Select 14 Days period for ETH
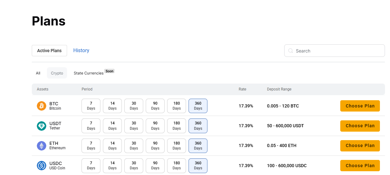390x175 pixels. point(112,146)
